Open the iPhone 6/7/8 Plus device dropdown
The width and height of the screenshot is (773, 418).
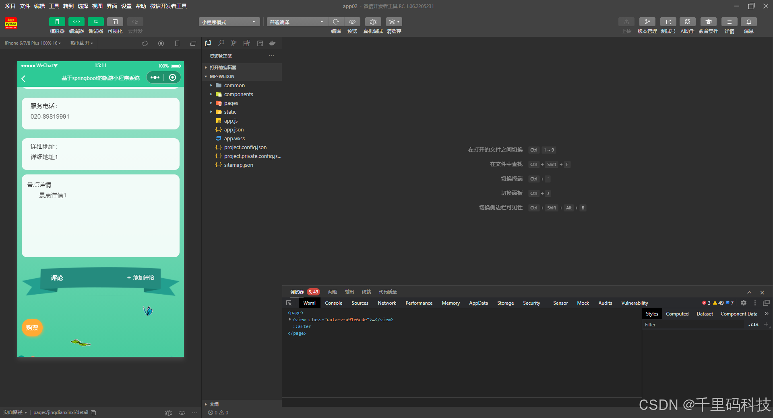33,43
